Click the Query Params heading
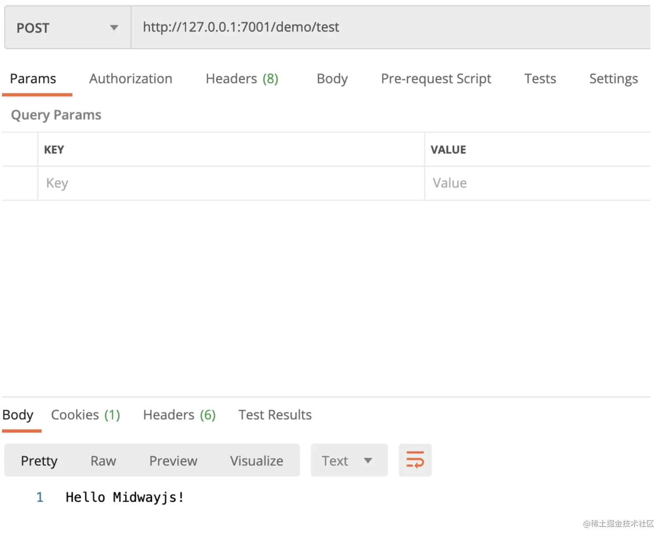This screenshot has height=542, width=668. pyautogui.click(x=56, y=115)
